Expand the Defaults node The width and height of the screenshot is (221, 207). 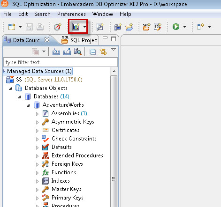(37, 148)
